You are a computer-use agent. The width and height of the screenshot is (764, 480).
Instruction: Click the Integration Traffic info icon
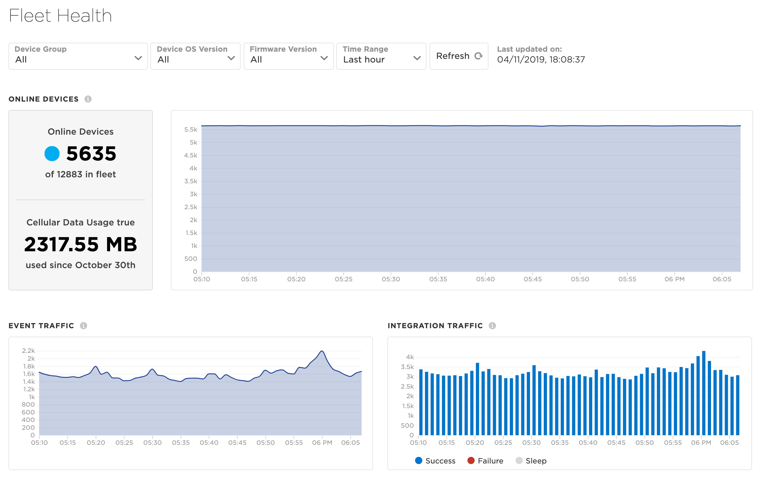(492, 326)
